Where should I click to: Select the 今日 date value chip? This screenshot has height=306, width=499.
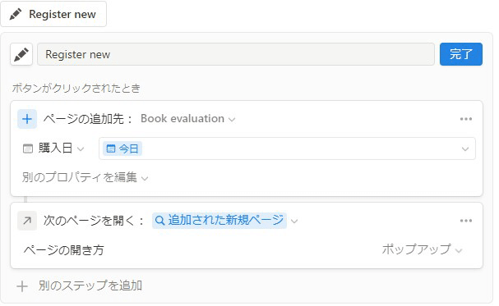pos(122,148)
